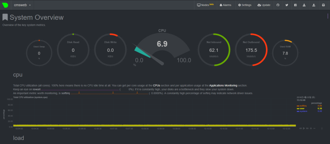Zoom out CPU chart with minus icon
This screenshot has height=144, width=330.
314,128
